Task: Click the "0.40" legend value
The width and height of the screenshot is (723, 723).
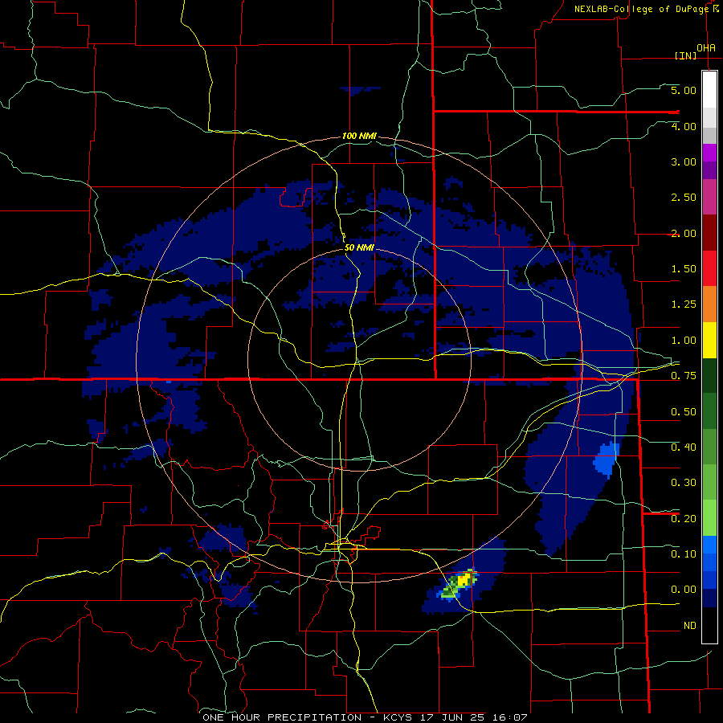Action: [x=684, y=447]
